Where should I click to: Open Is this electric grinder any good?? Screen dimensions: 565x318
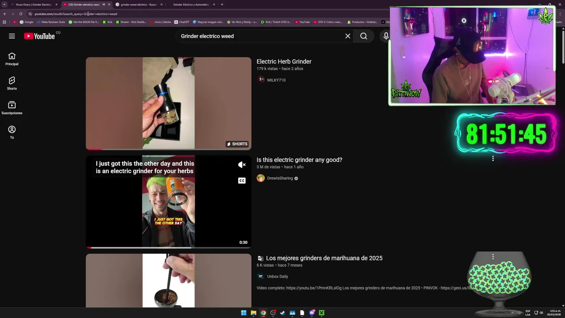point(299,160)
